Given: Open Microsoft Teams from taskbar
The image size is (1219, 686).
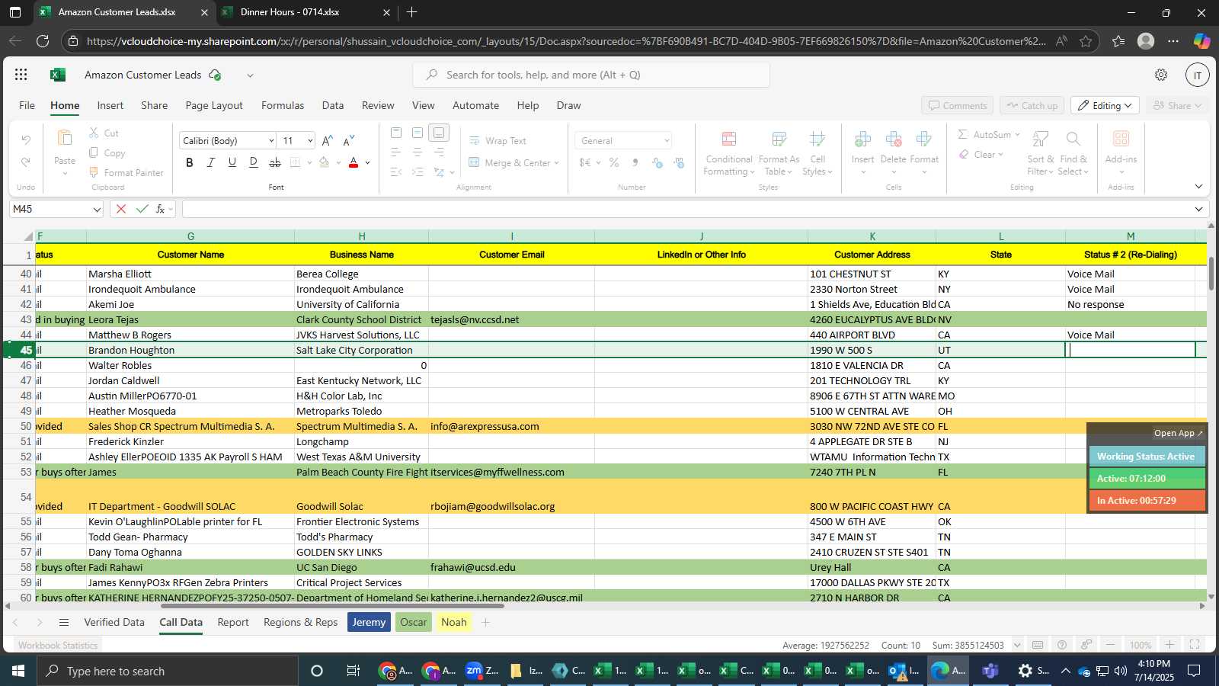Looking at the screenshot, I should tap(990, 671).
